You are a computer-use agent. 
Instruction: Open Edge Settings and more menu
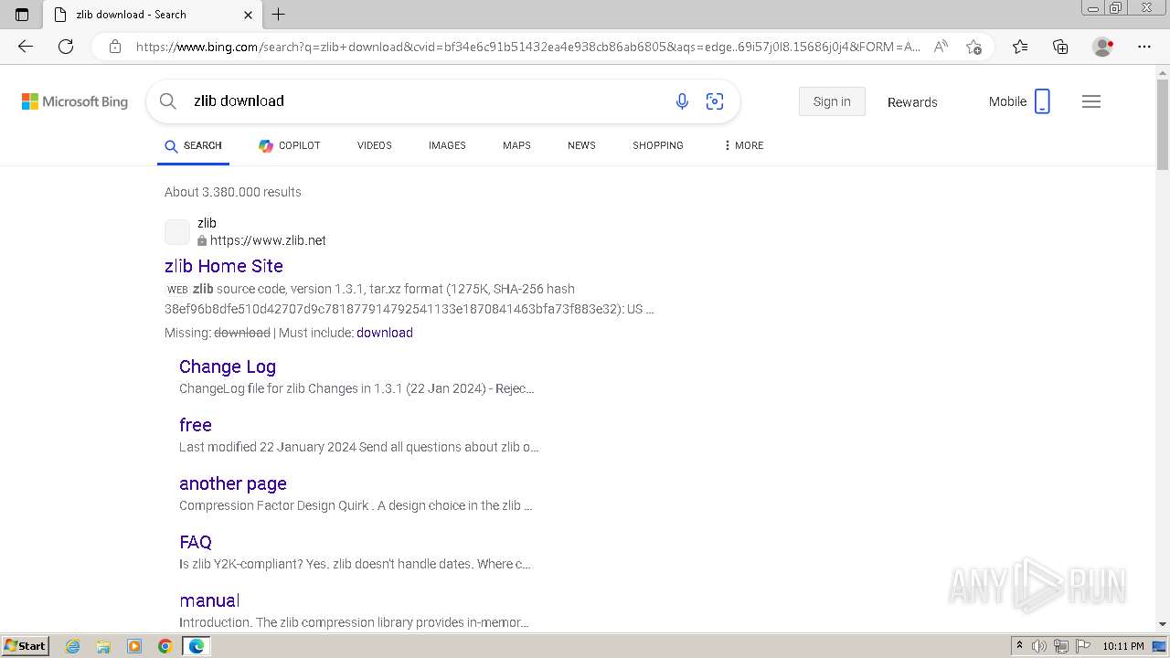point(1144,47)
